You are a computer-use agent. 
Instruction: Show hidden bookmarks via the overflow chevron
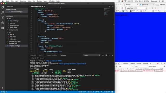(x=151, y=11)
